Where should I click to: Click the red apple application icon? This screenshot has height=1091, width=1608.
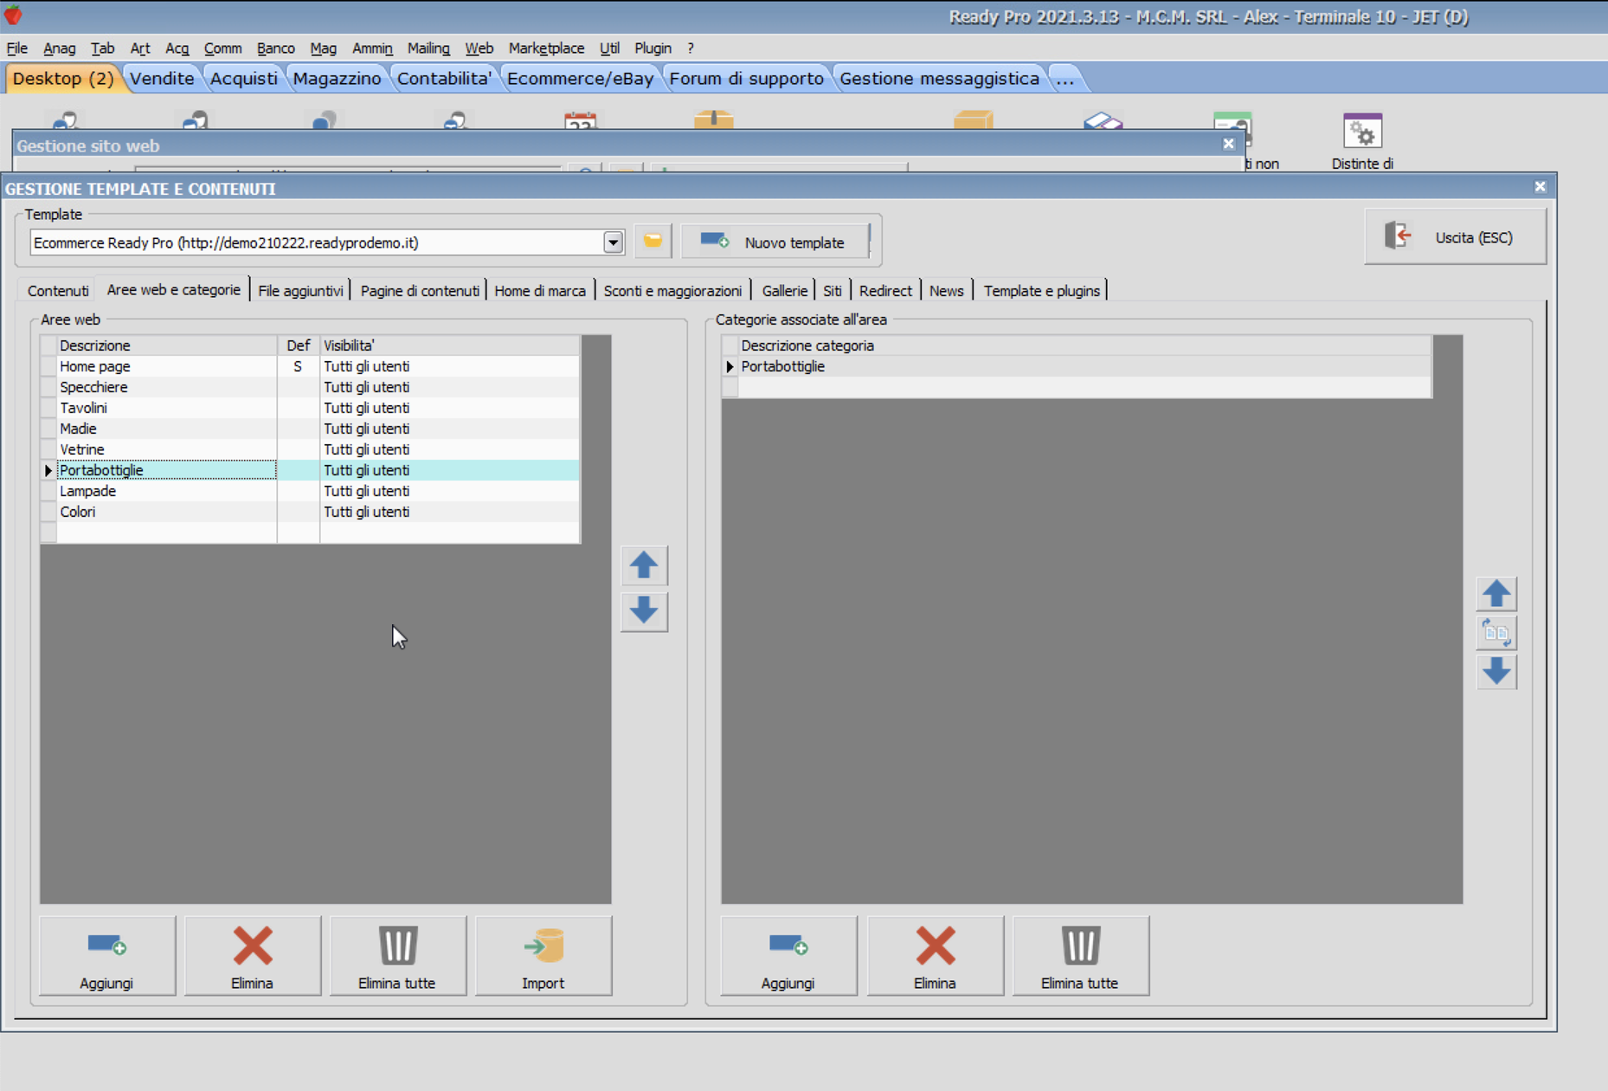[13, 15]
